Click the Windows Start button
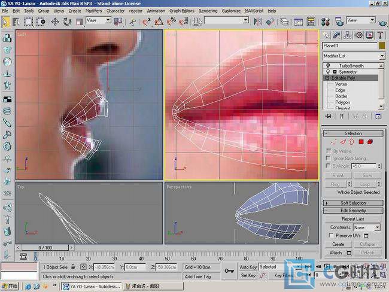The width and height of the screenshot is (389, 292). click(x=10, y=286)
